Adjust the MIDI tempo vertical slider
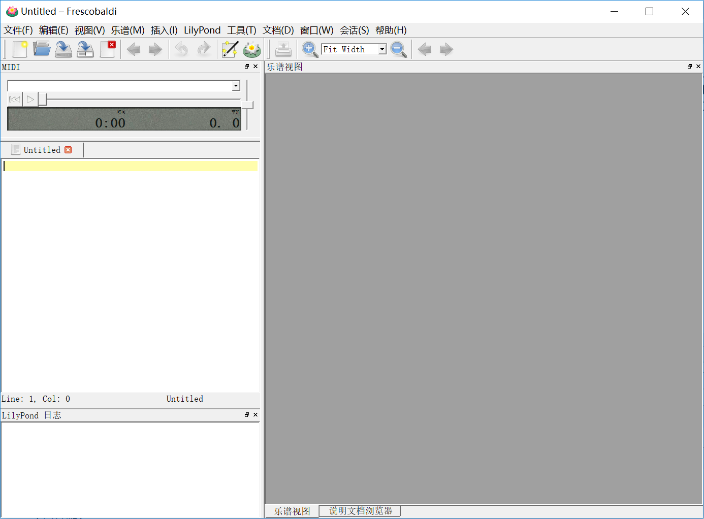This screenshot has width=704, height=519. click(247, 105)
